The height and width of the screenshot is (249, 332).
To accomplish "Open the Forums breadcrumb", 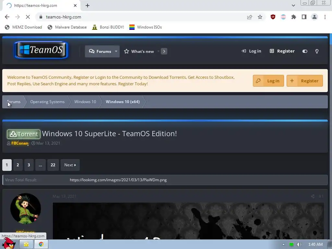I will pyautogui.click(x=14, y=101).
